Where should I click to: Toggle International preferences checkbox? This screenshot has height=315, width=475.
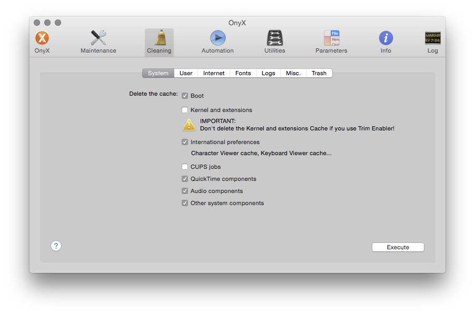pos(185,142)
